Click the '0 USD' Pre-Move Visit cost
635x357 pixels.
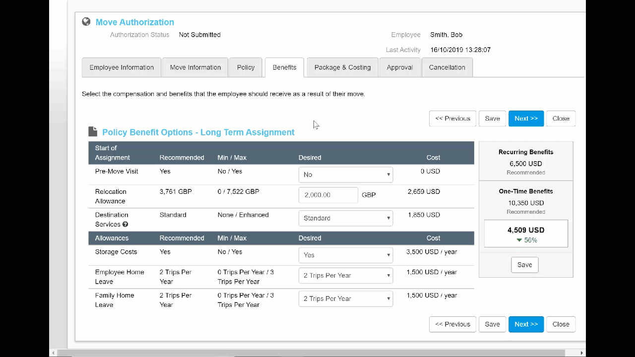coord(430,172)
